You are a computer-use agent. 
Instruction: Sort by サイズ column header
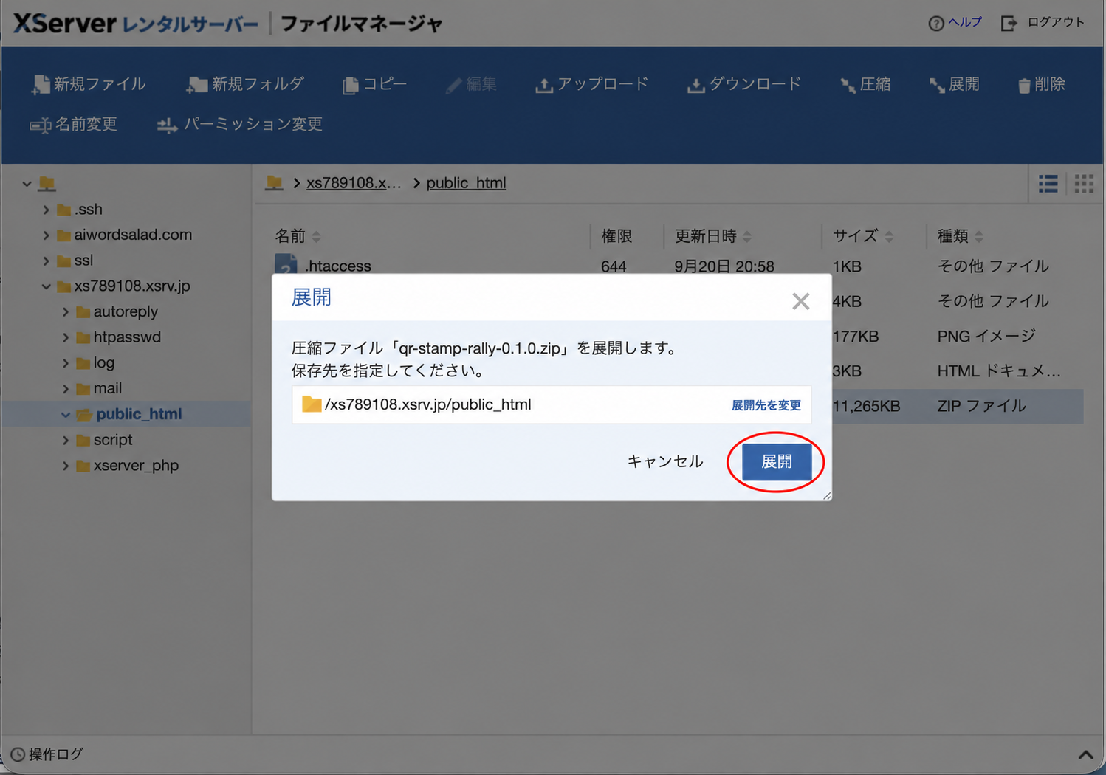(x=862, y=236)
